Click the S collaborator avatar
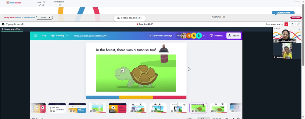 (199, 36)
